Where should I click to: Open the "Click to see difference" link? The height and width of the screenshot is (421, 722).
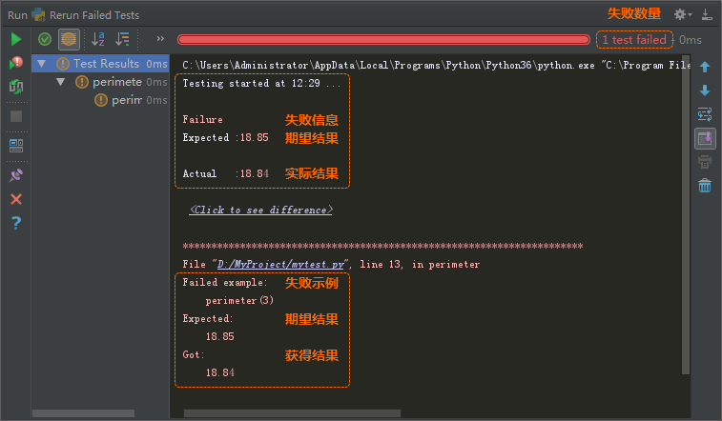pos(260,210)
